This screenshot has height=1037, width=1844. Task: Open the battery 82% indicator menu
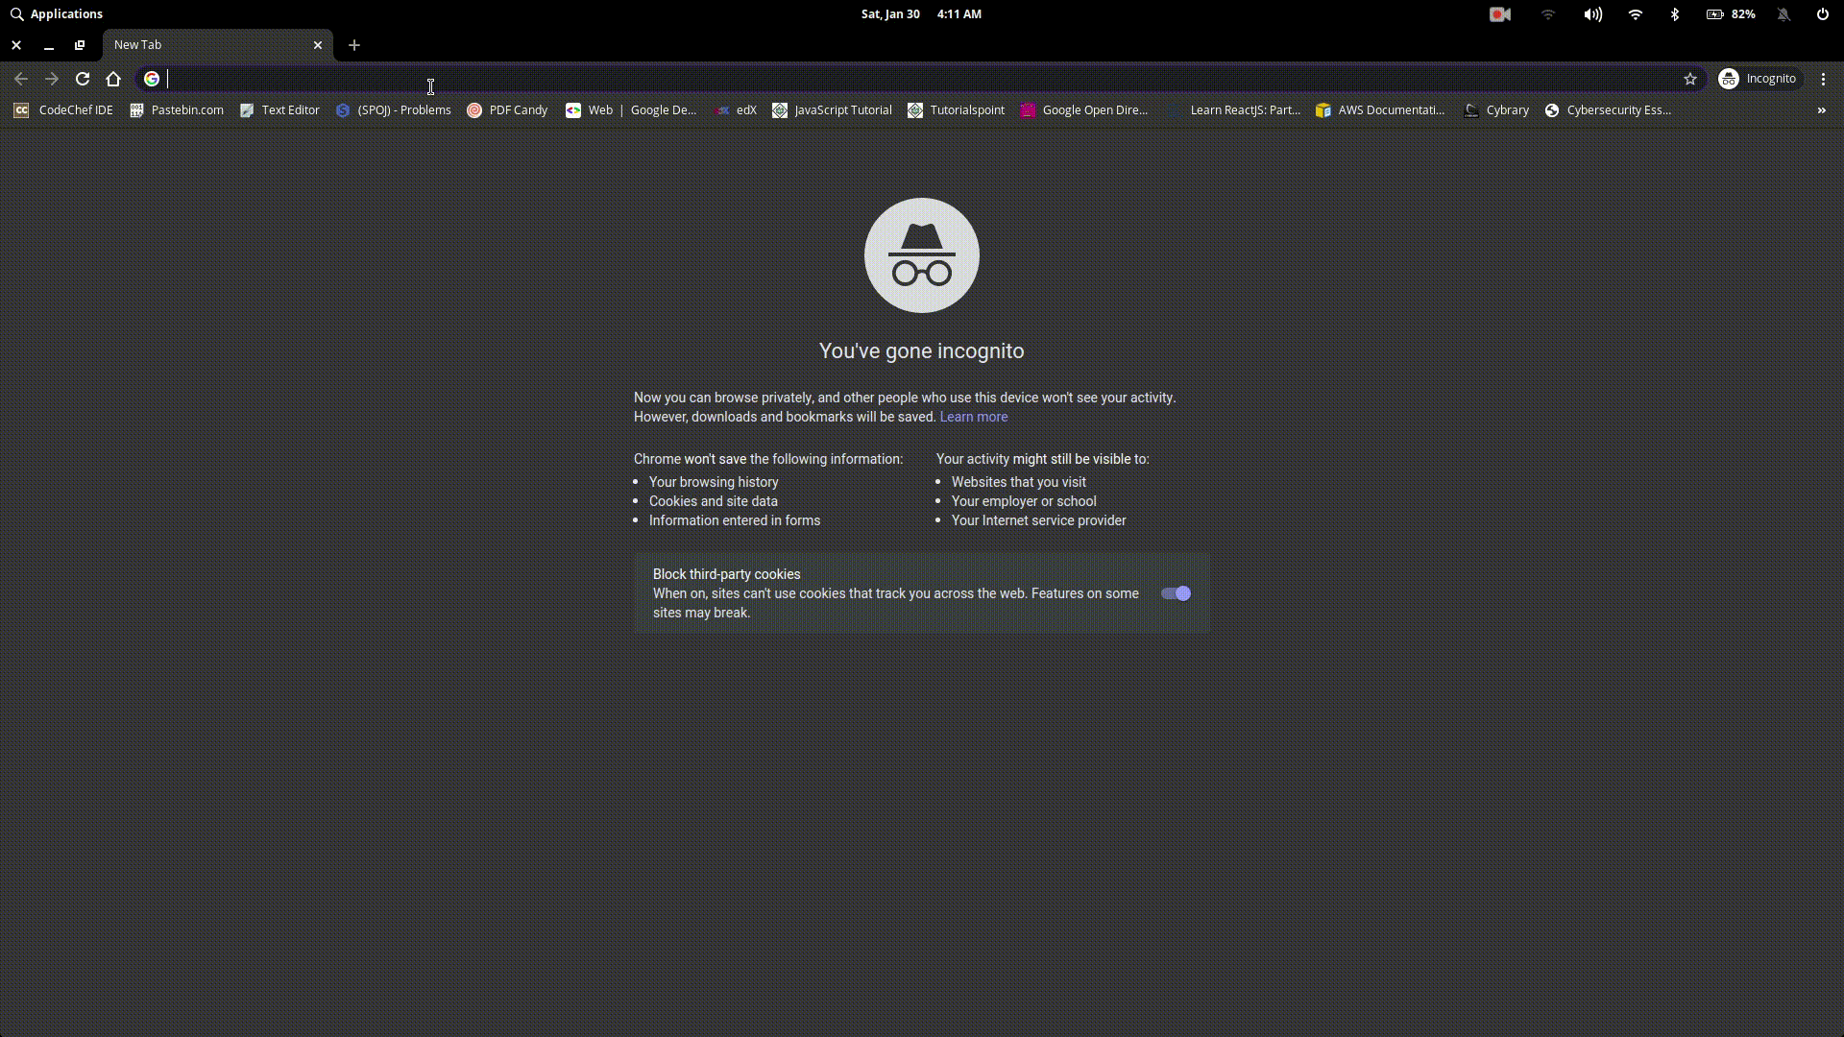pos(1731,14)
